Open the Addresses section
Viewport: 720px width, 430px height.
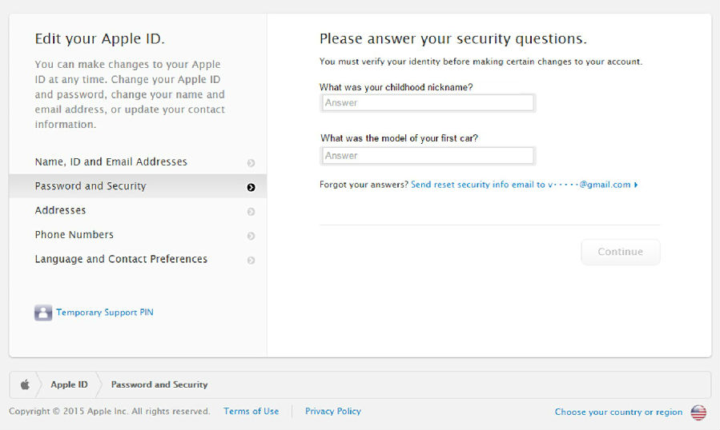(x=138, y=210)
